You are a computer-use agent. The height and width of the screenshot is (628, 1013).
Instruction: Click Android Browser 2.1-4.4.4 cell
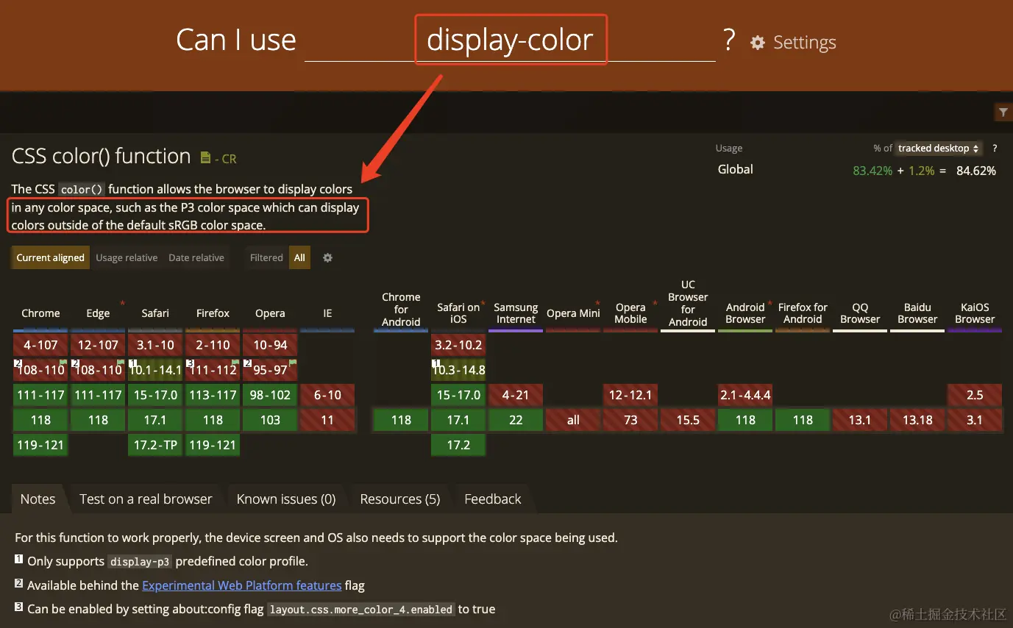click(x=745, y=395)
